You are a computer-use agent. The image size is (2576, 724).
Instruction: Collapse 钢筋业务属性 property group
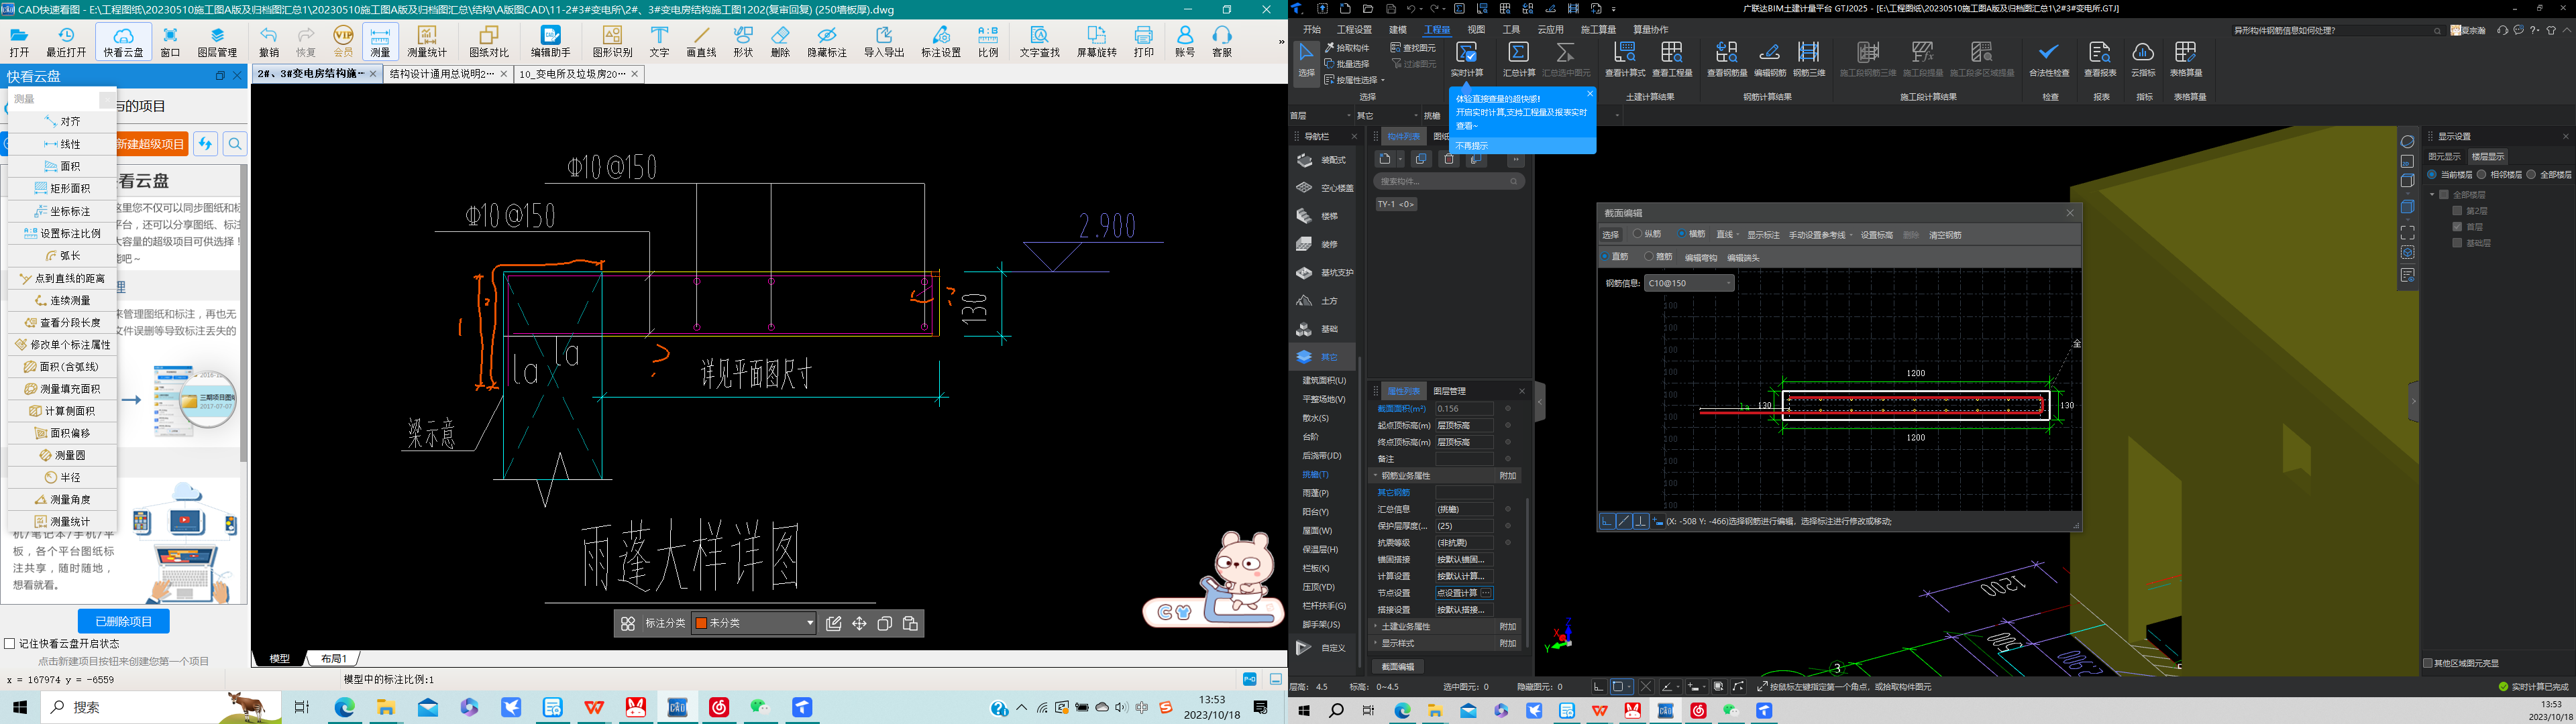(1376, 475)
